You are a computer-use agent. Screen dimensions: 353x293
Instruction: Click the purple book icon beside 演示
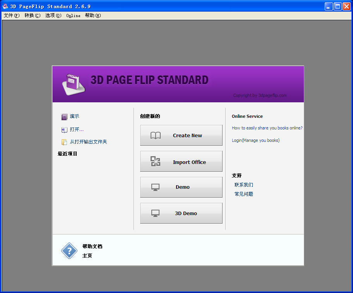click(64, 117)
